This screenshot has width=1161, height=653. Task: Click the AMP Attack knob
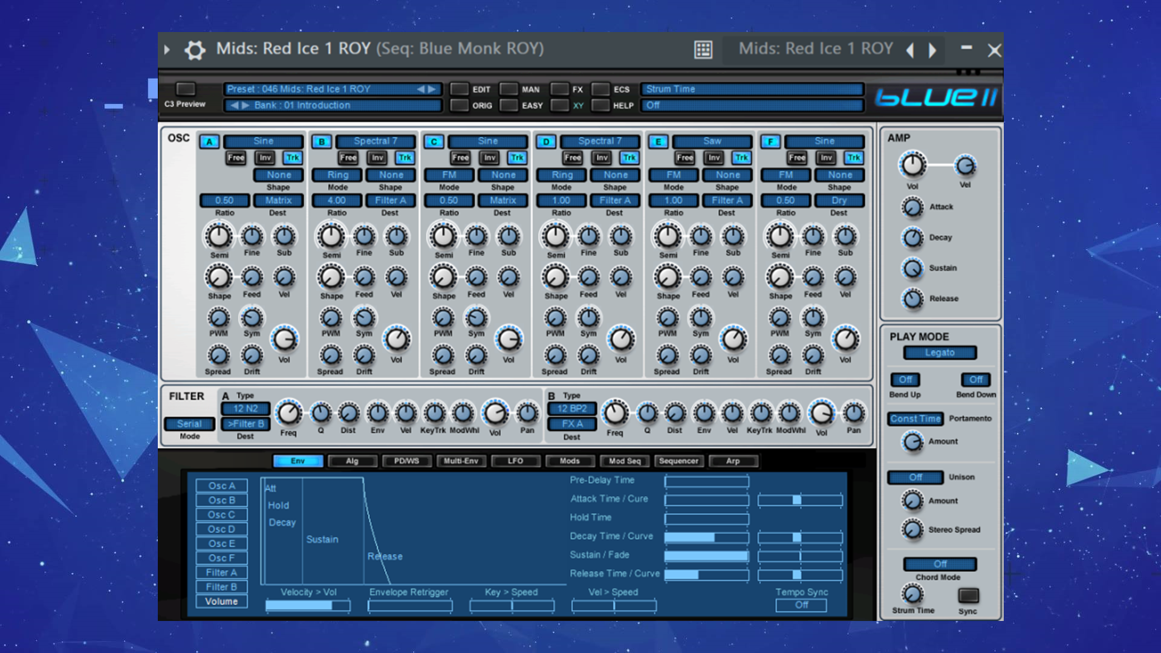912,207
